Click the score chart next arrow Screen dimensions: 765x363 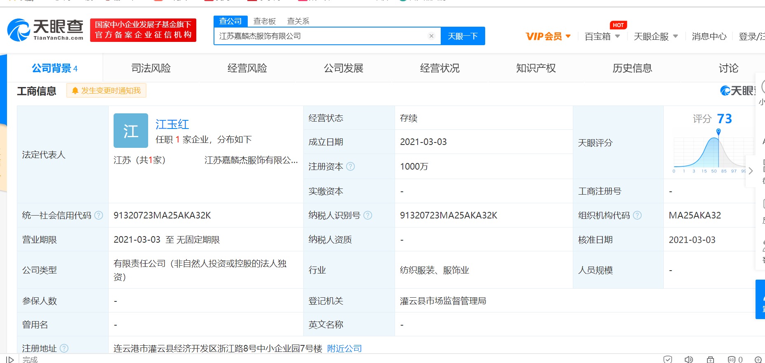point(751,171)
